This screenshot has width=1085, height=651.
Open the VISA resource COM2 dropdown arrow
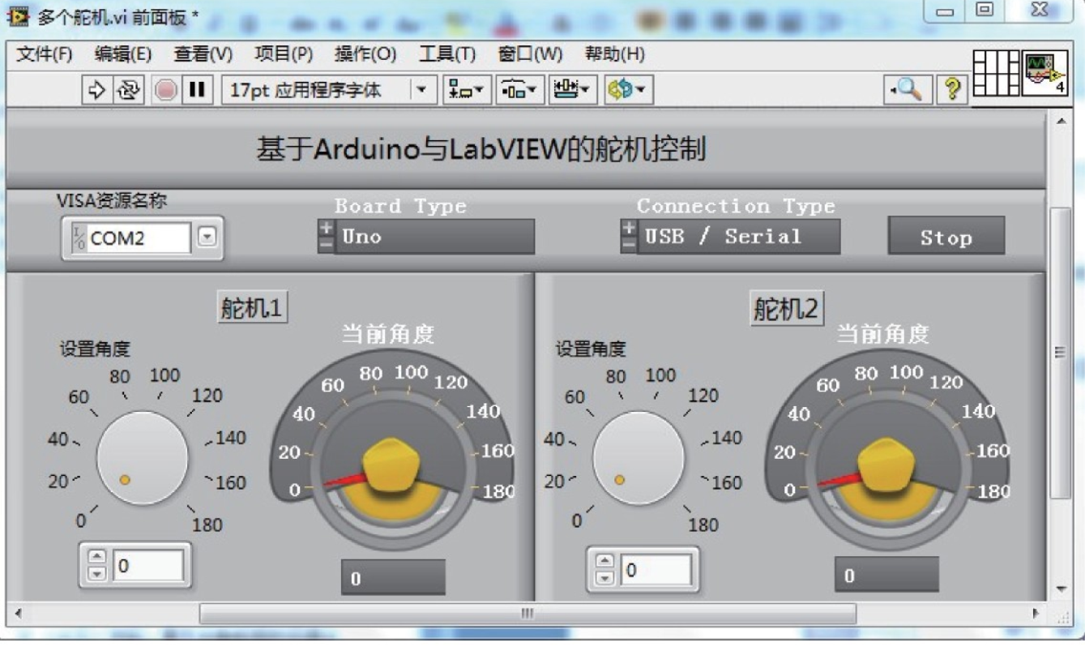pos(207,238)
